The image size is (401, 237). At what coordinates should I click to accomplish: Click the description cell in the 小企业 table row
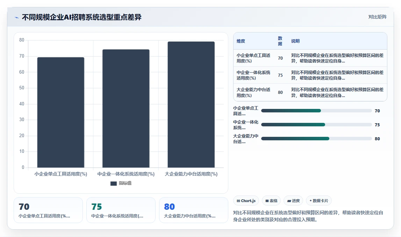[337, 58]
